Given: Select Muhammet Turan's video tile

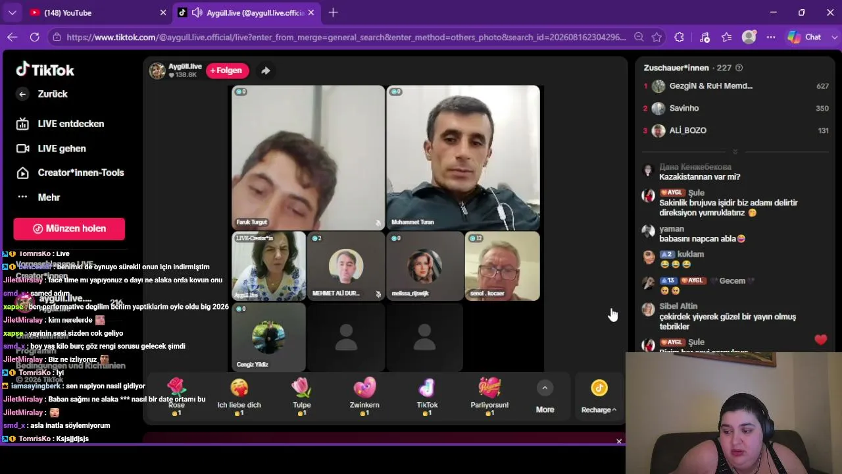Looking at the screenshot, I should (463, 157).
